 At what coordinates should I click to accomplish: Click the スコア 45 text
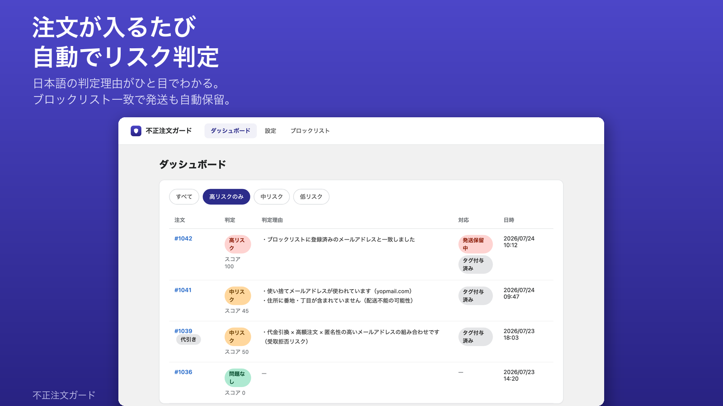pos(237,311)
